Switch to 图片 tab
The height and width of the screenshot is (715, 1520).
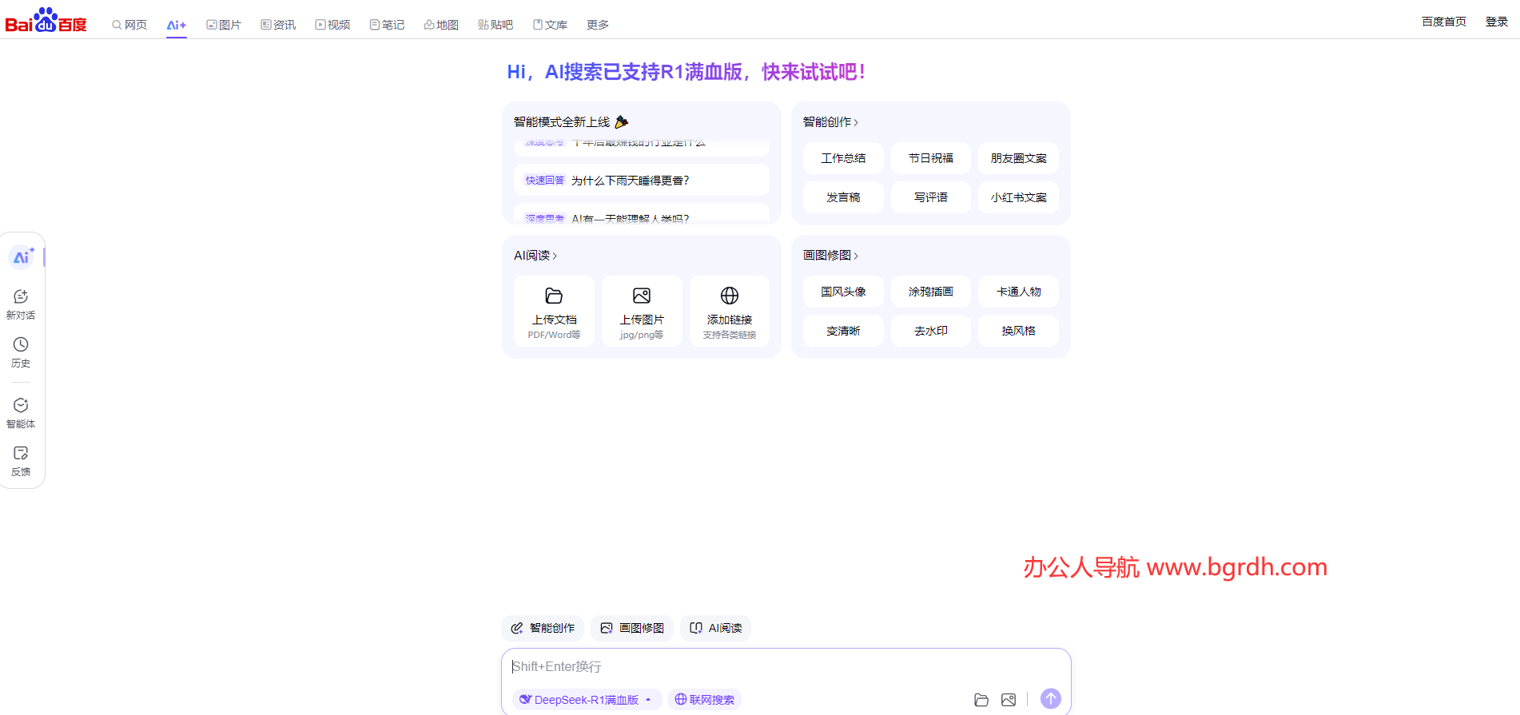coord(224,25)
